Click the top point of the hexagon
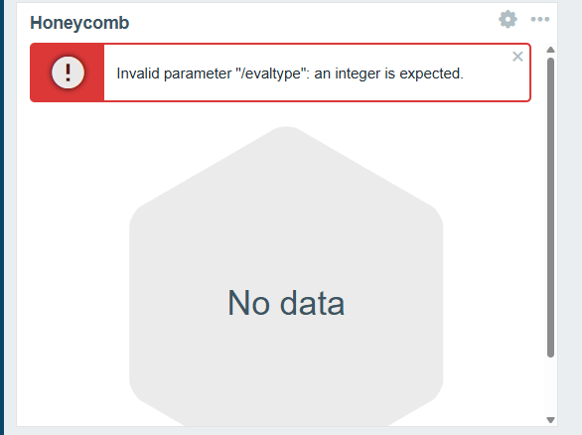Viewport: 582px width, 435px height. click(x=286, y=129)
